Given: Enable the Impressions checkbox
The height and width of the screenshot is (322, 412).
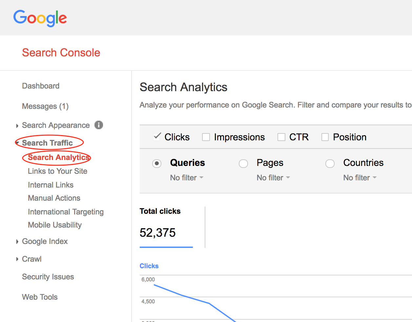Looking at the screenshot, I should [x=206, y=137].
